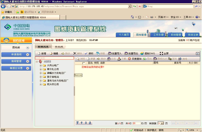Screen dimensions: 202x132
Task: Click the directory search input field
Action: click(54, 58)
